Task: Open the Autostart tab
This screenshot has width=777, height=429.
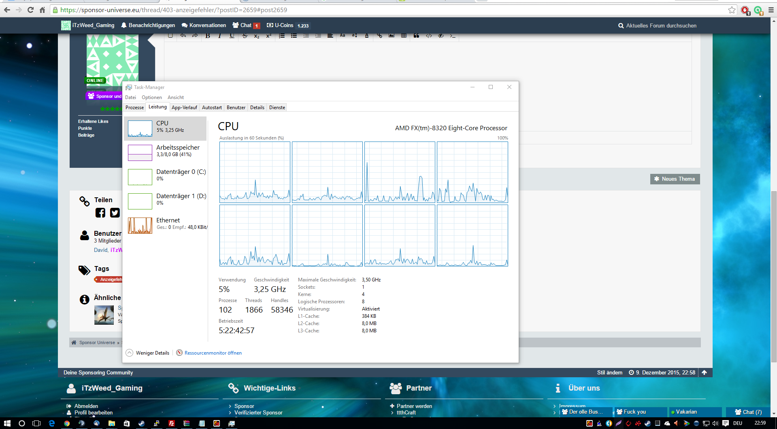Action: click(212, 108)
